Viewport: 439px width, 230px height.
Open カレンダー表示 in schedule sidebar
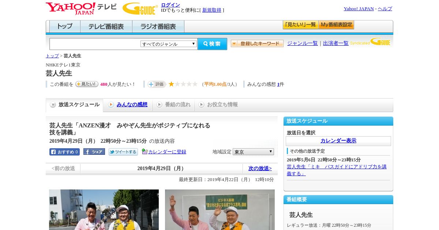338,141
